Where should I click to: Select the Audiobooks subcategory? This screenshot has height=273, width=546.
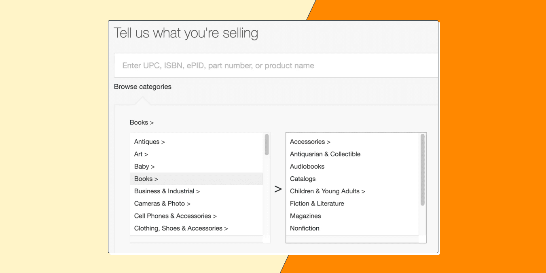[x=307, y=166]
